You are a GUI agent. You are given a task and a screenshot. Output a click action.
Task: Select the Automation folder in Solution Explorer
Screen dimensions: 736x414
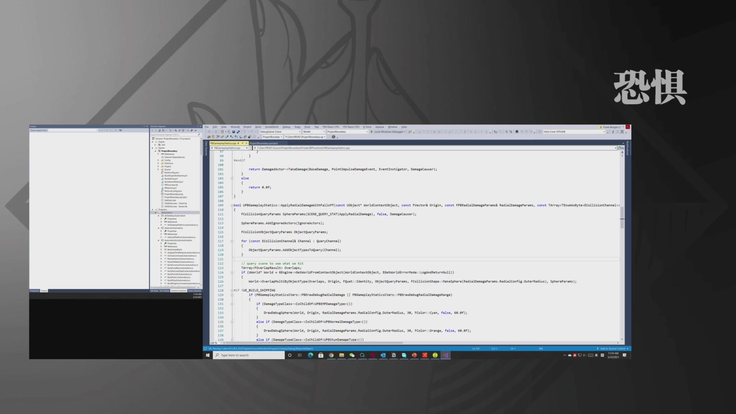tap(167, 213)
